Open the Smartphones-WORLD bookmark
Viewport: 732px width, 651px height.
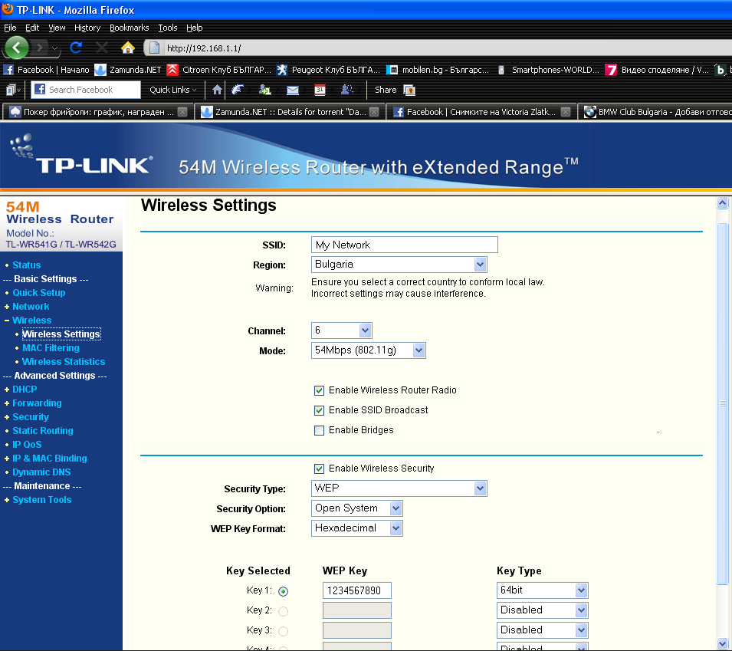[547, 70]
